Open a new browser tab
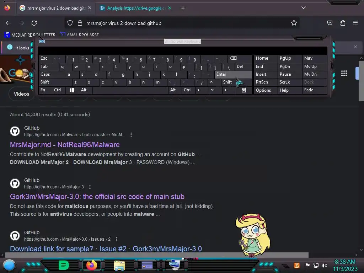Screen dimensions: 364x273 tap(183, 8)
